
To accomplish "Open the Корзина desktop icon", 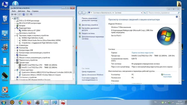I will coord(5,20).
